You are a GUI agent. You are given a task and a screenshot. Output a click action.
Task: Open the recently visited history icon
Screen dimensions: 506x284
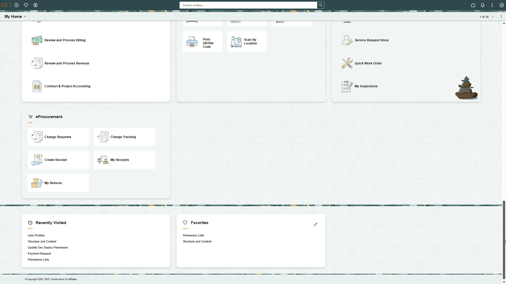click(x=16, y=5)
